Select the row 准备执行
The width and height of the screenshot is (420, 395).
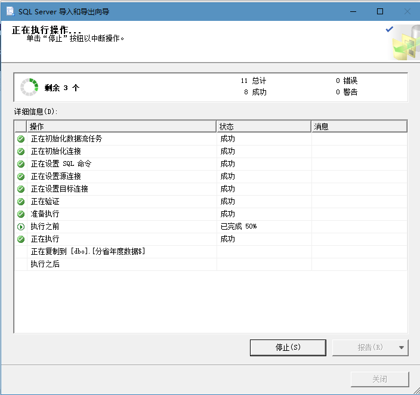click(x=211, y=214)
